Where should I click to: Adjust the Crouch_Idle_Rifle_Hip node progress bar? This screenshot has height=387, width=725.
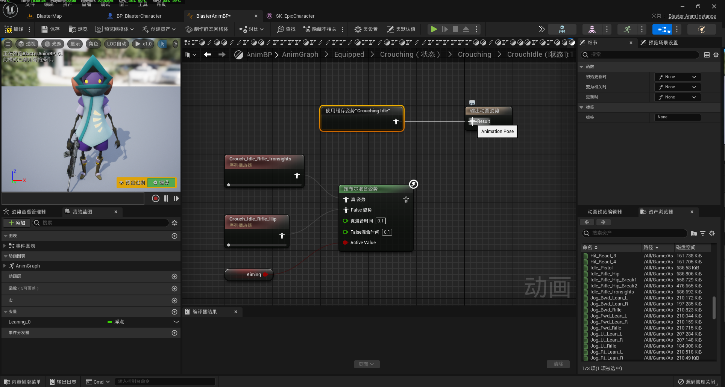click(x=257, y=245)
